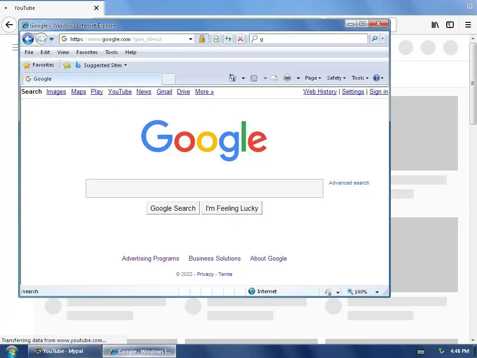
Task: Click the 100% zoom level button
Action: point(357,292)
